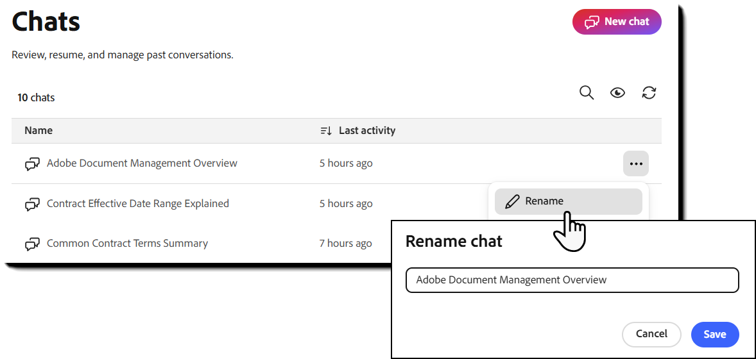Open Adobe Document Management Overview chat
756x359 pixels.
142,163
